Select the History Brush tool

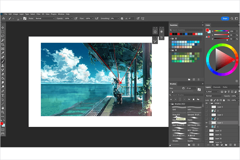pos(3,70)
